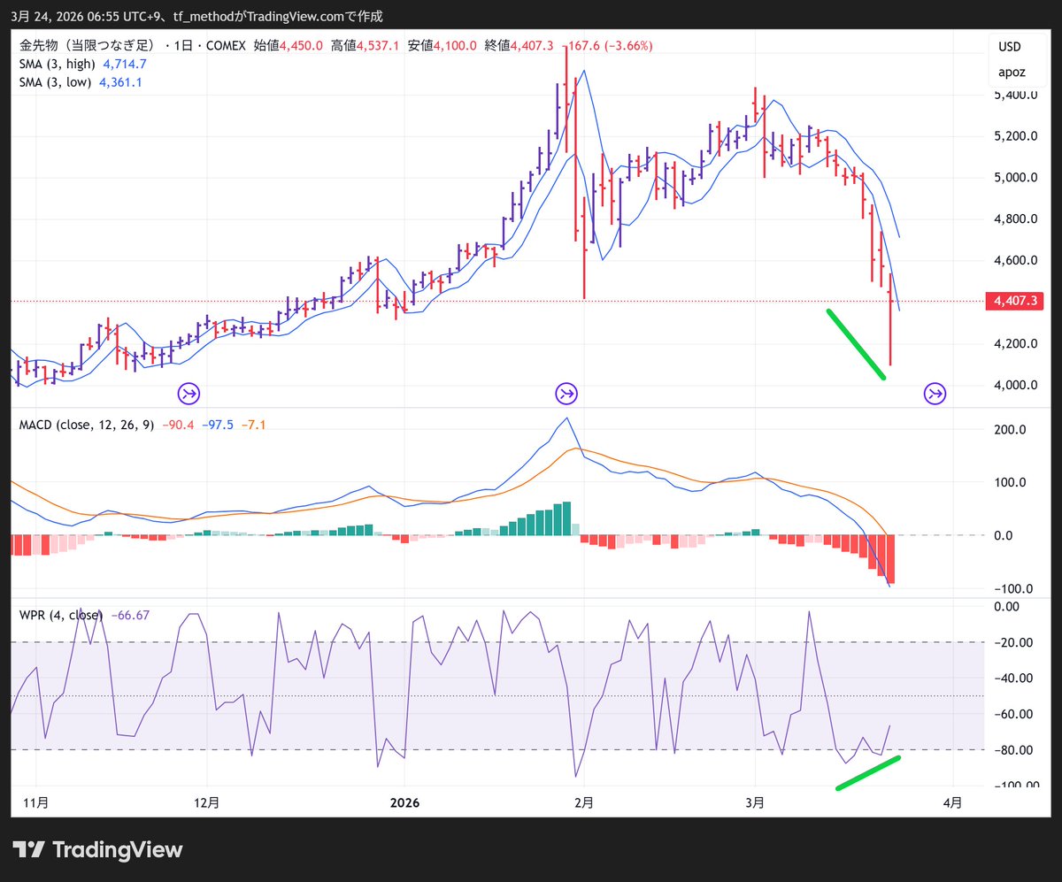This screenshot has height=882, width=1062.
Task: Click the apoz unit label
Action: [1012, 73]
